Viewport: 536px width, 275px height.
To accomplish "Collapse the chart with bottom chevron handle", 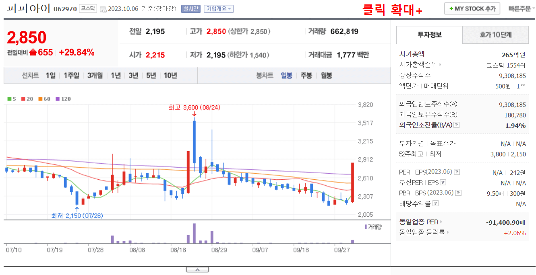I will tap(197, 269).
